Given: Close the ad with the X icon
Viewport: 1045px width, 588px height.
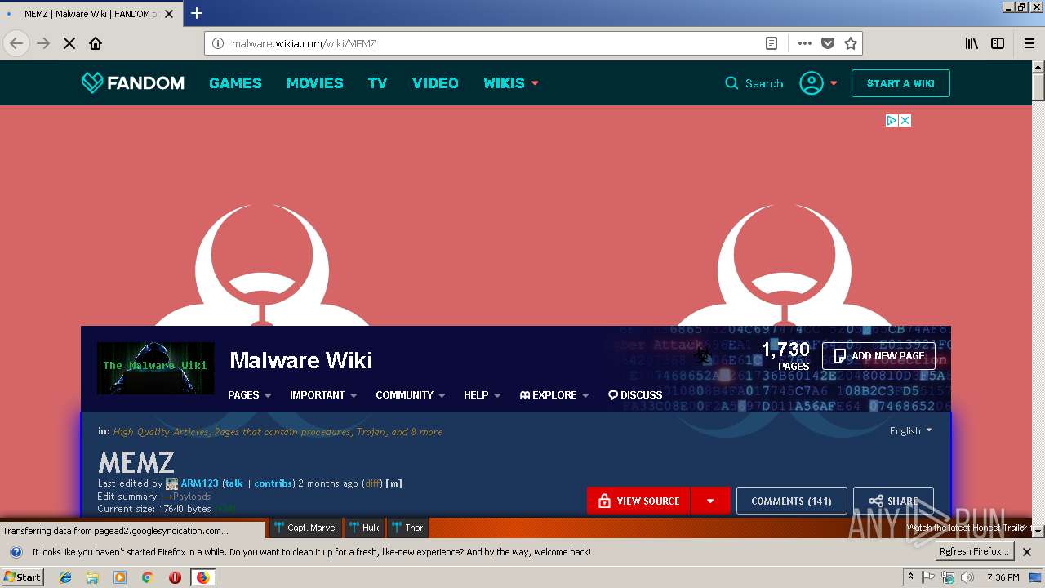Looking at the screenshot, I should click(905, 120).
